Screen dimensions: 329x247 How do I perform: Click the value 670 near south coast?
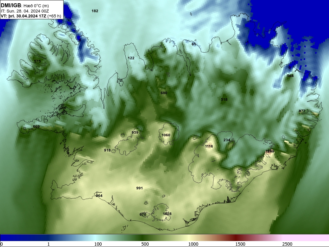(143, 214)
